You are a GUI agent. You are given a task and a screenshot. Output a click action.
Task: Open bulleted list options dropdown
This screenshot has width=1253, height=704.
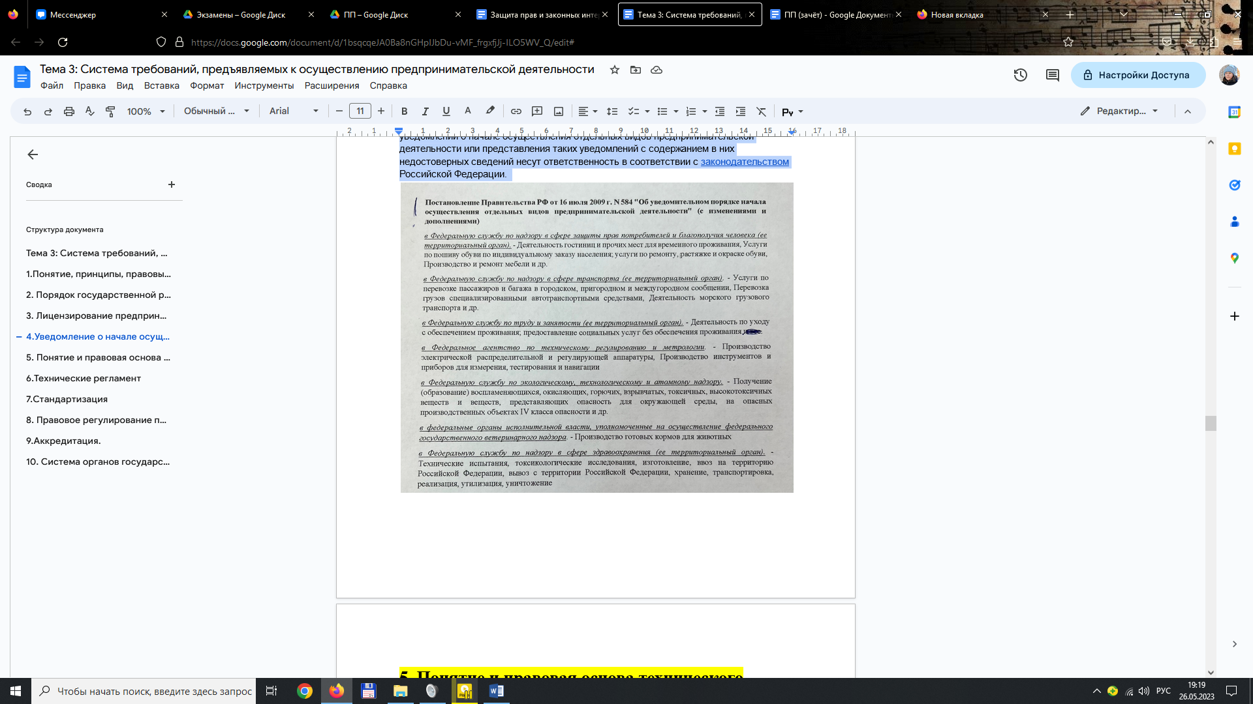coord(676,111)
